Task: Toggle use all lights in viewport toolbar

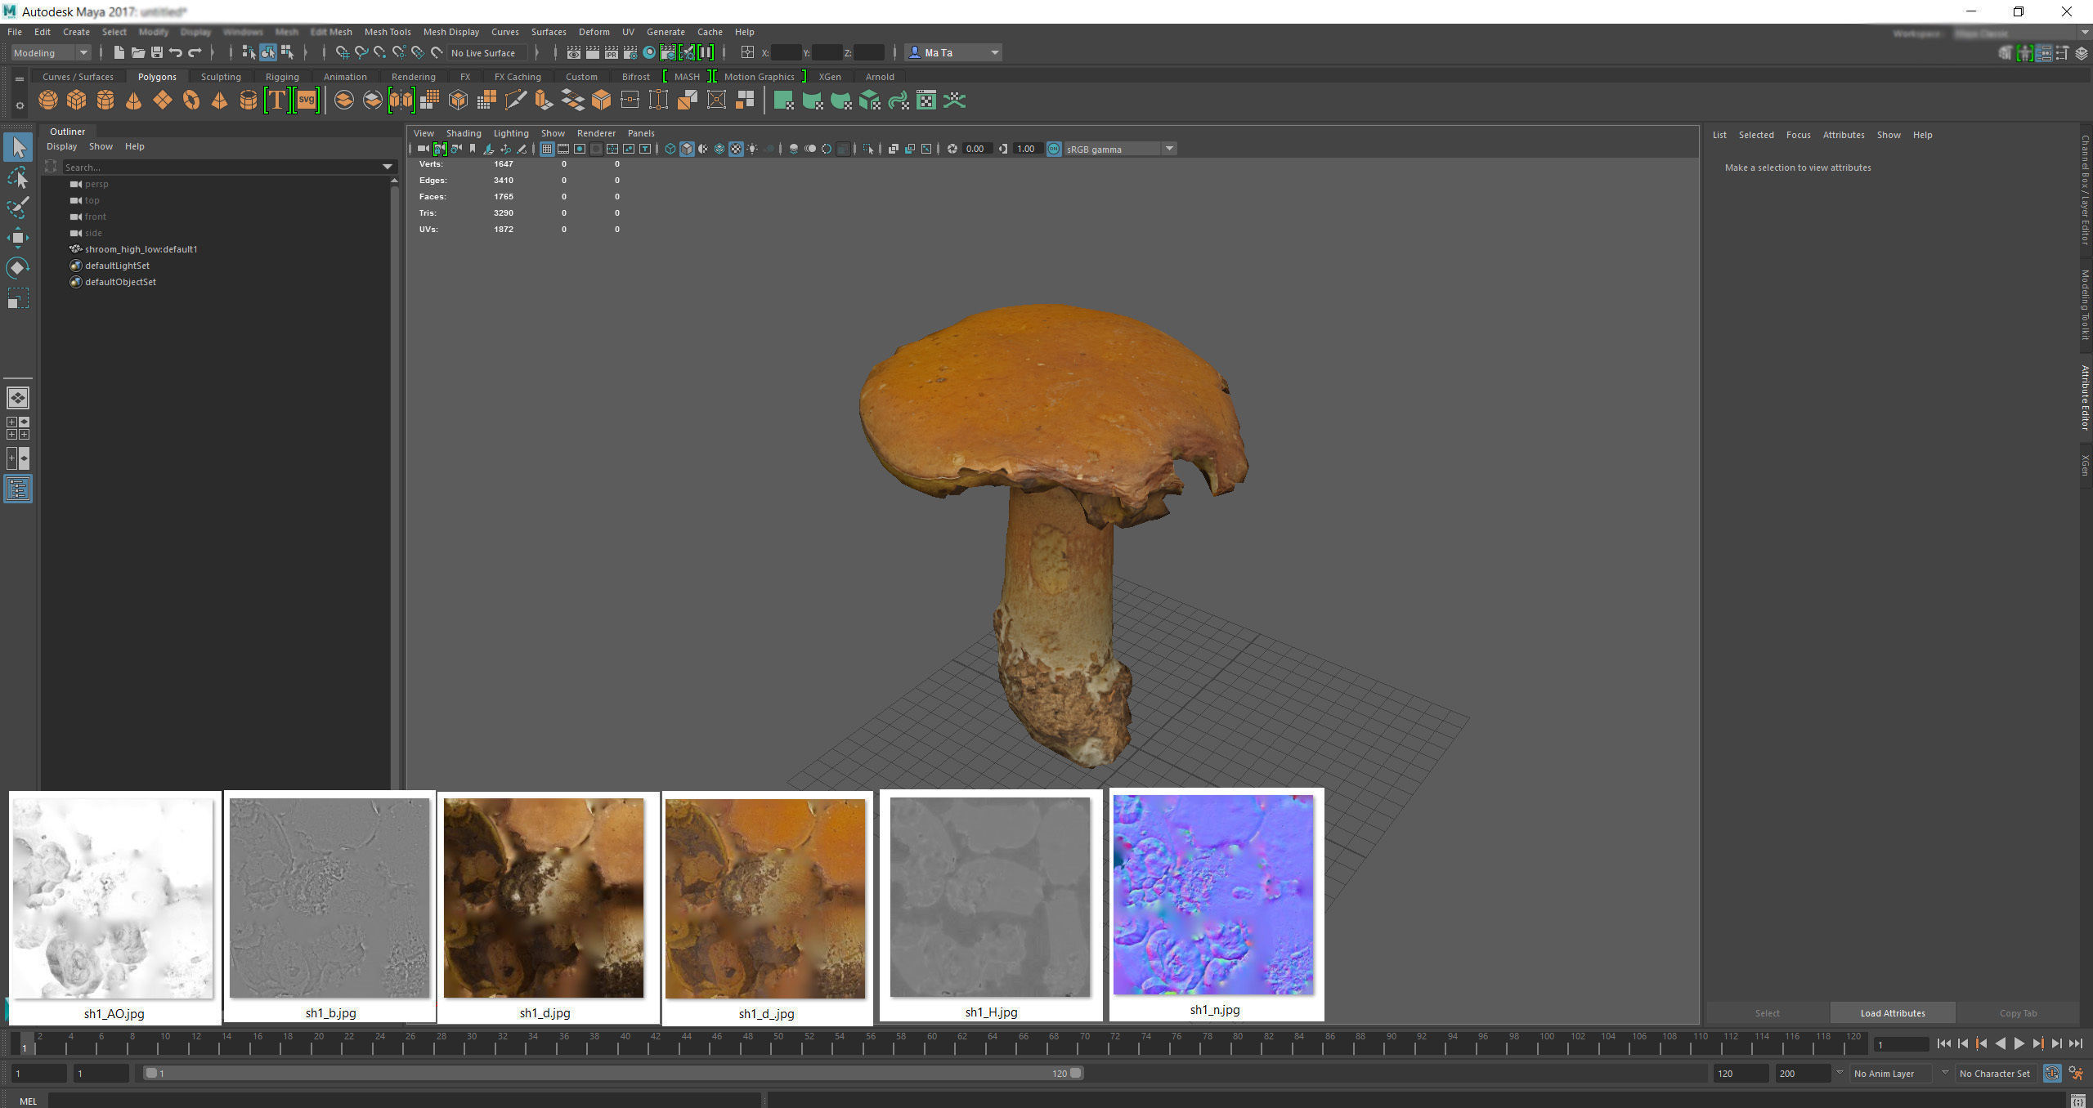Action: [x=752, y=149]
